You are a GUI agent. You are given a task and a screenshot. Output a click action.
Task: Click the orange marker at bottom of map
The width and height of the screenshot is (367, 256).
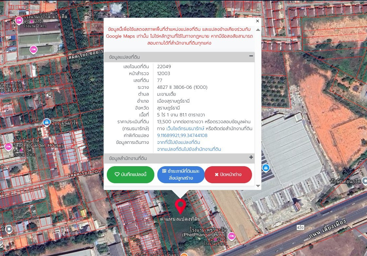(x=184, y=254)
